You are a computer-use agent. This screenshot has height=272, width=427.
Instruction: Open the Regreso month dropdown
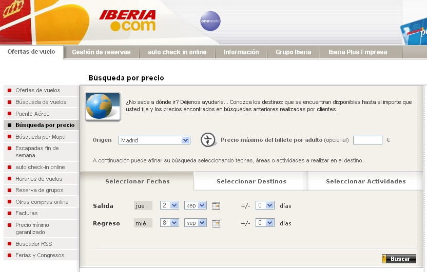coord(195,223)
